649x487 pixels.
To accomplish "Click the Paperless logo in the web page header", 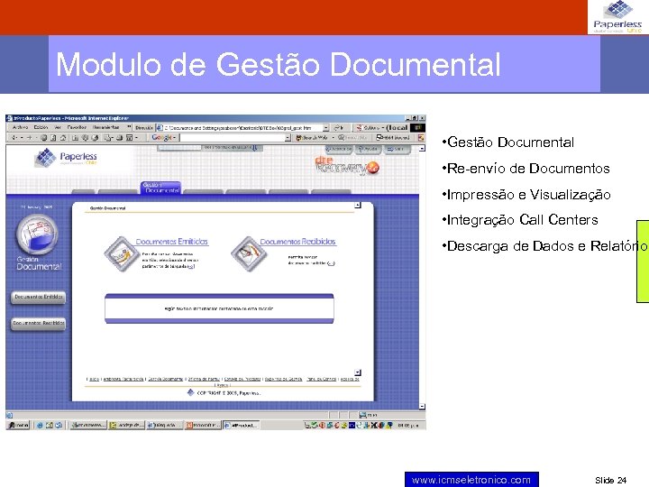I will (x=66, y=158).
